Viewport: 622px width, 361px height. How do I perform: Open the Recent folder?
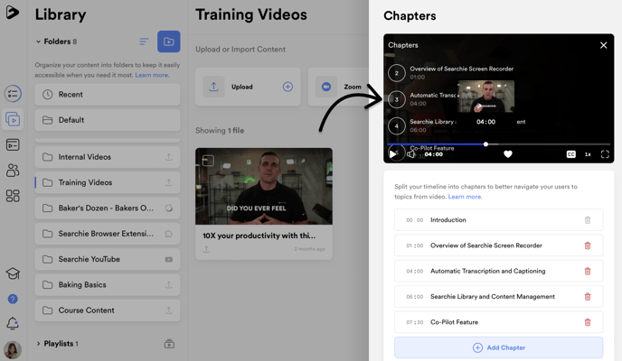[108, 94]
